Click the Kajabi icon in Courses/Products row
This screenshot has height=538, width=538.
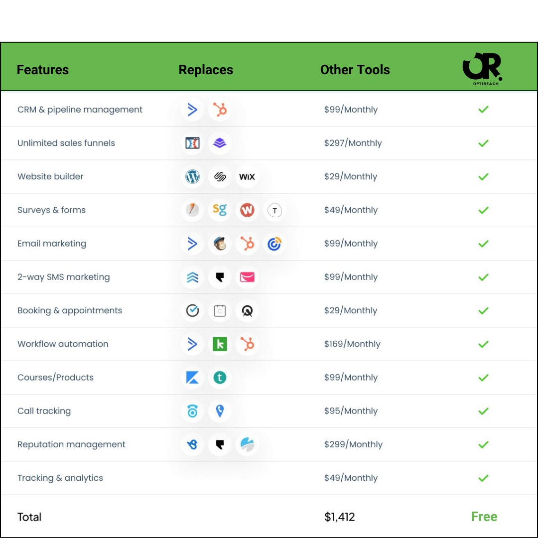192,378
